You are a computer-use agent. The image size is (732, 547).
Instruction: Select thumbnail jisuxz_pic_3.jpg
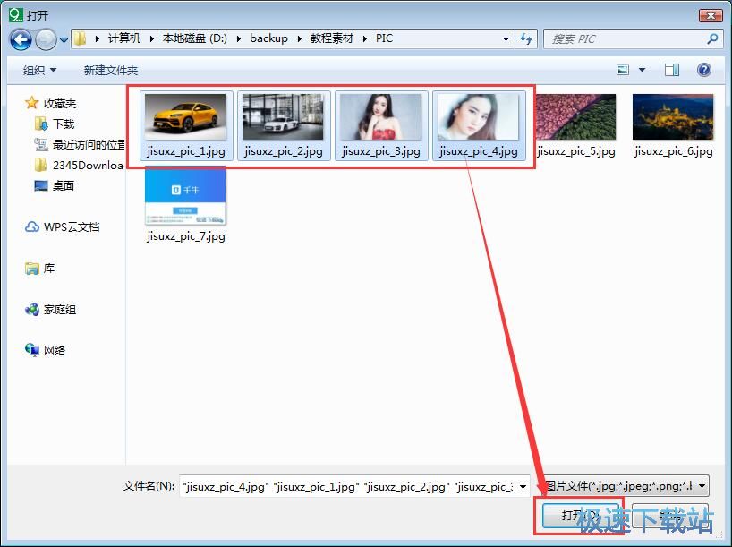(380, 116)
